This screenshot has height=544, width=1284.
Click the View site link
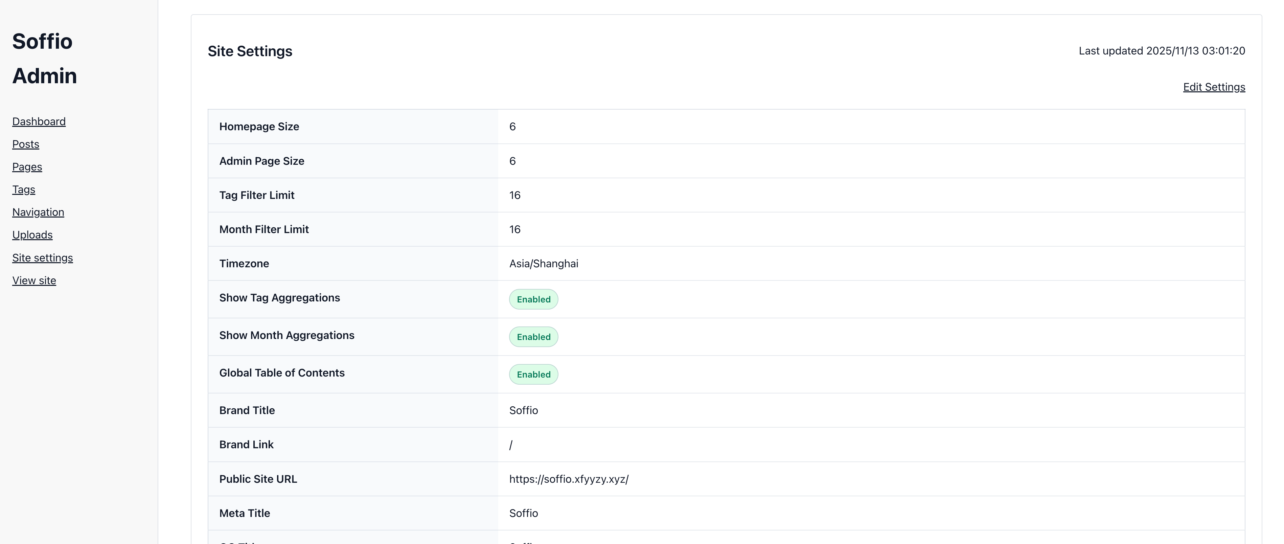click(34, 281)
